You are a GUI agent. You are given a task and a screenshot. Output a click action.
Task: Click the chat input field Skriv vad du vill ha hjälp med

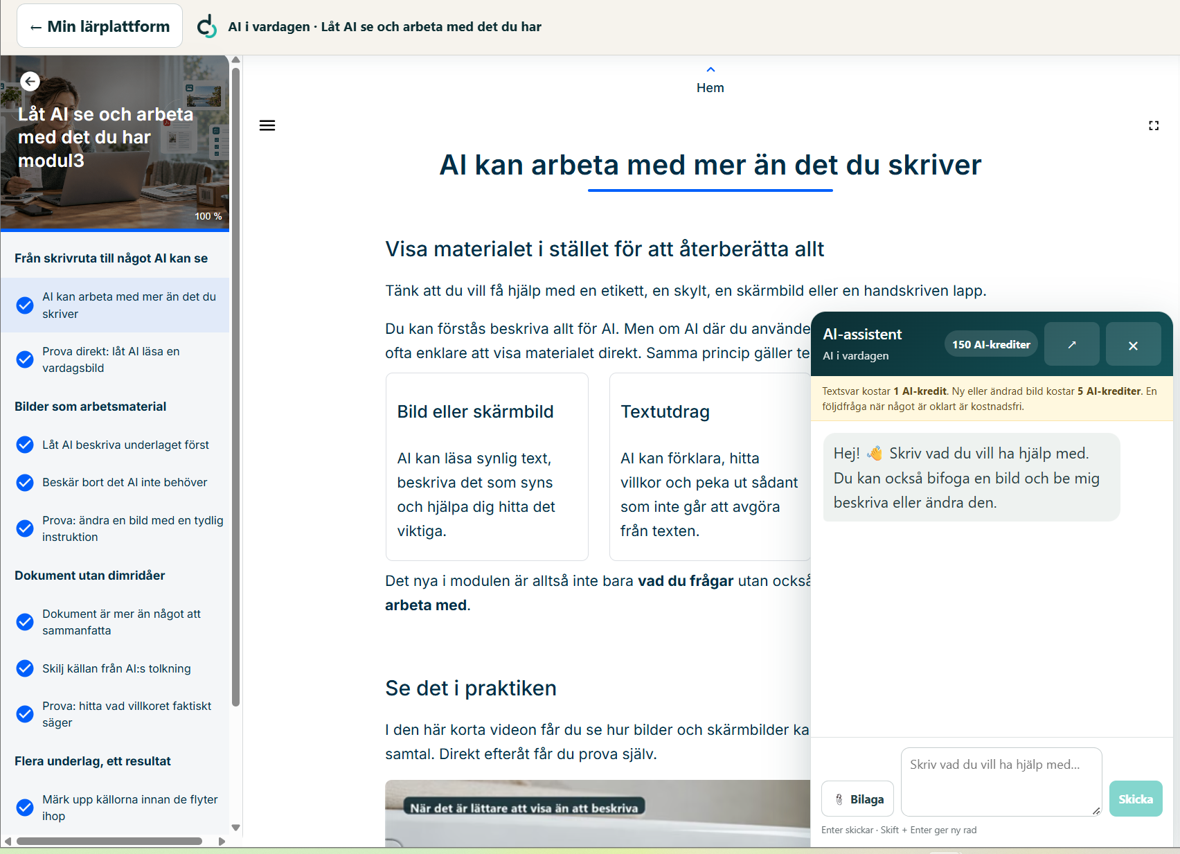(x=1001, y=782)
